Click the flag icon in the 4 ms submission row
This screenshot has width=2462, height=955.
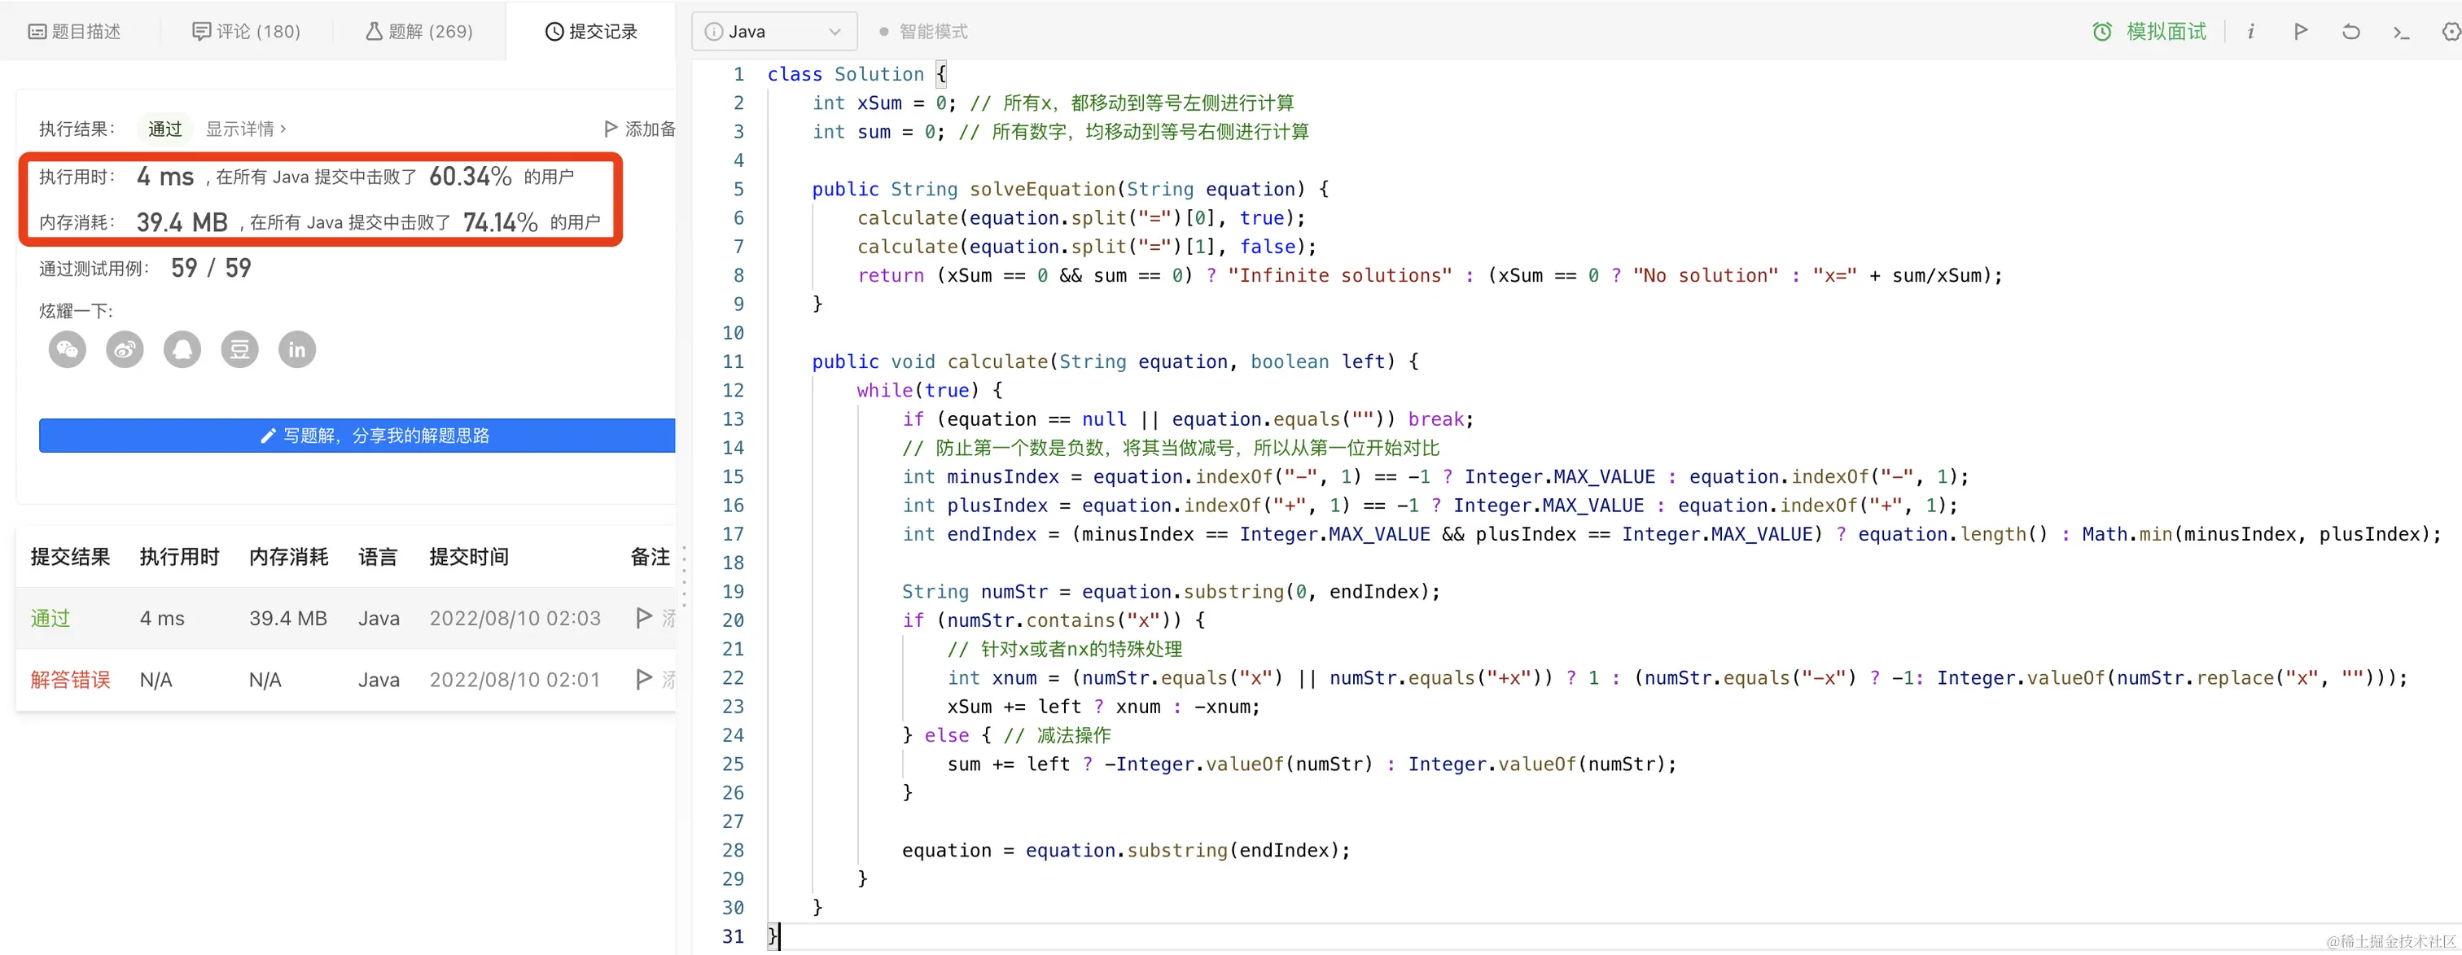(x=644, y=618)
